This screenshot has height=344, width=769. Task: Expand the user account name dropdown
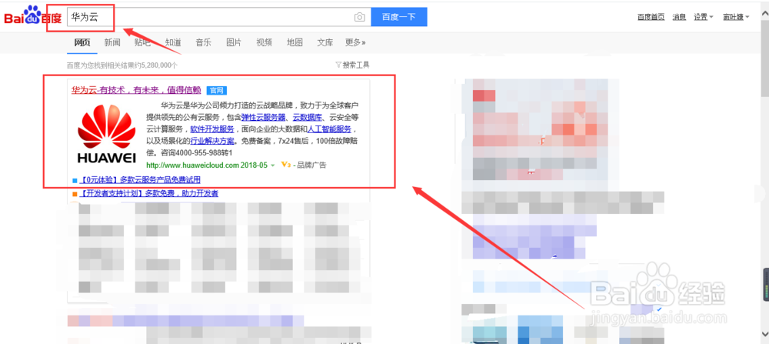(736, 17)
